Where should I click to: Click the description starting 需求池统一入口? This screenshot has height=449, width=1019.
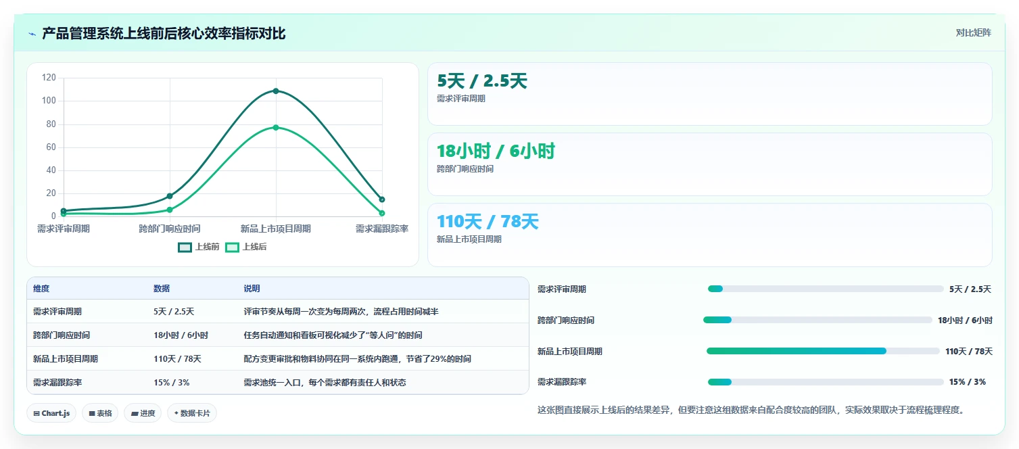point(325,383)
